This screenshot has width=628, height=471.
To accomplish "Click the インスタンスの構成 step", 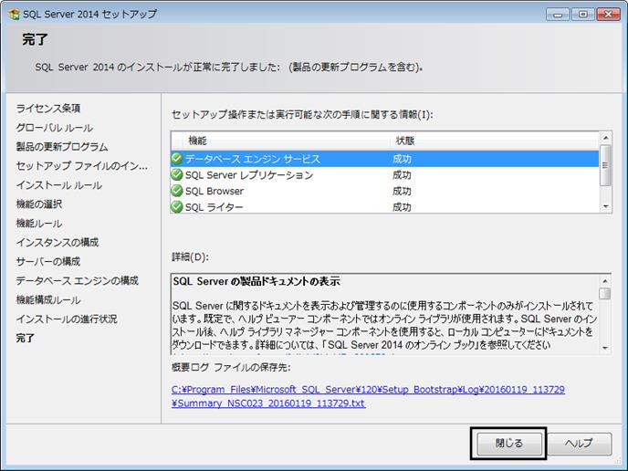I will [x=58, y=242].
